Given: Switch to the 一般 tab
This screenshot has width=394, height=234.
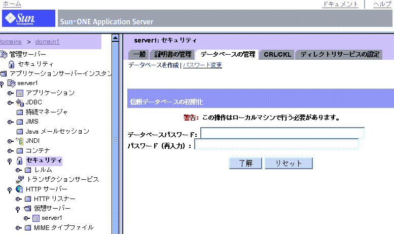Looking at the screenshot, I should (x=139, y=55).
